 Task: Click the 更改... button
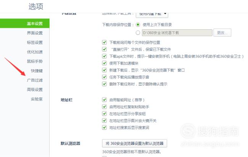(222, 33)
